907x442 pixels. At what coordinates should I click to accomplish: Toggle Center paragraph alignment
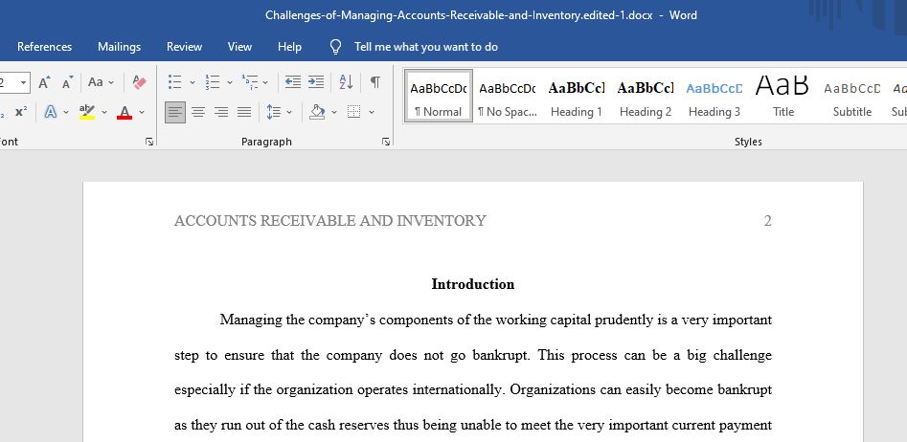[198, 112]
